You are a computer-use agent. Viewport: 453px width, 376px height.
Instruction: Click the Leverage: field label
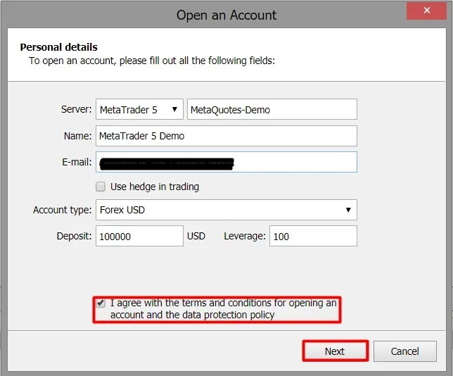(245, 236)
